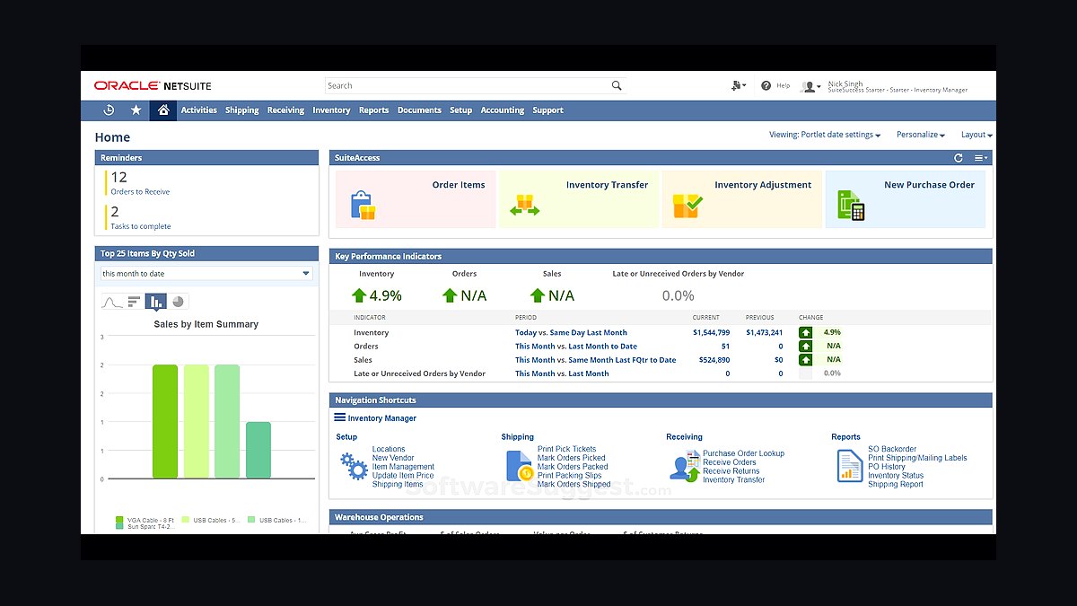Open the Accounting menu

click(x=502, y=110)
